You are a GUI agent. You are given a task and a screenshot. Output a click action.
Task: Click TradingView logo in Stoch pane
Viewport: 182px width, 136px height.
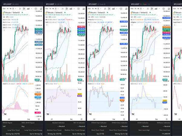90,114
